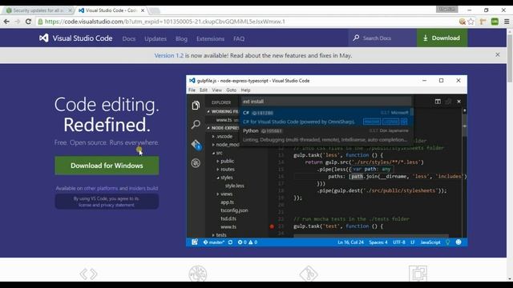
Task: Click the 'ext install' command input box
Action: click(x=326, y=102)
